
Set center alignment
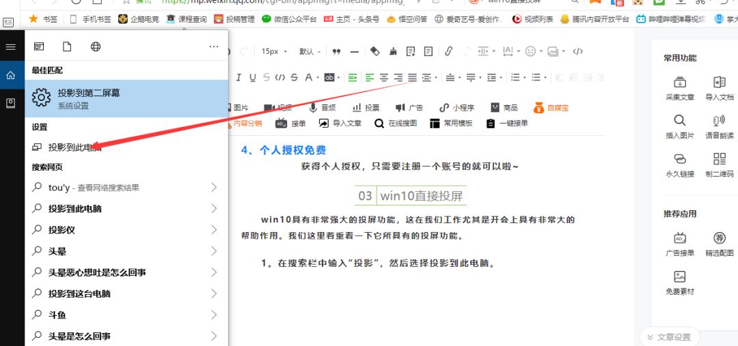pos(385,78)
